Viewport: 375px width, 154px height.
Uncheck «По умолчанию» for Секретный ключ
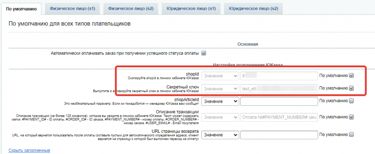pyautogui.click(x=352, y=88)
